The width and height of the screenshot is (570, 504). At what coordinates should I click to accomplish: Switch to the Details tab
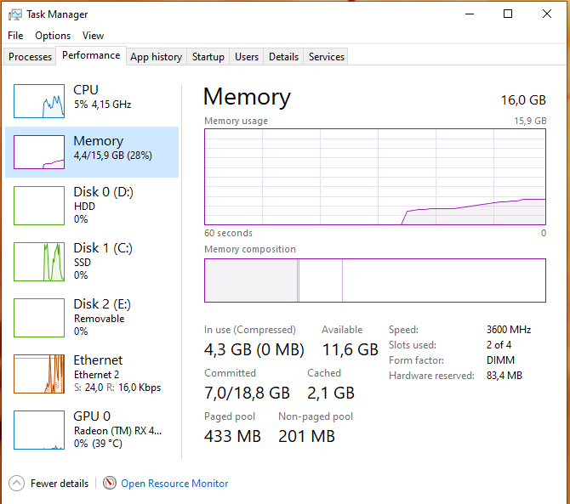pos(283,57)
